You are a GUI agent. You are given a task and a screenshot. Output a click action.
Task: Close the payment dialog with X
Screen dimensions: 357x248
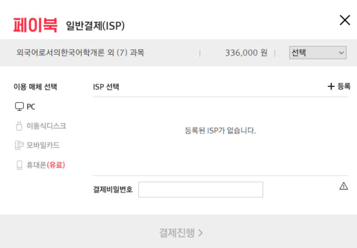click(x=345, y=20)
